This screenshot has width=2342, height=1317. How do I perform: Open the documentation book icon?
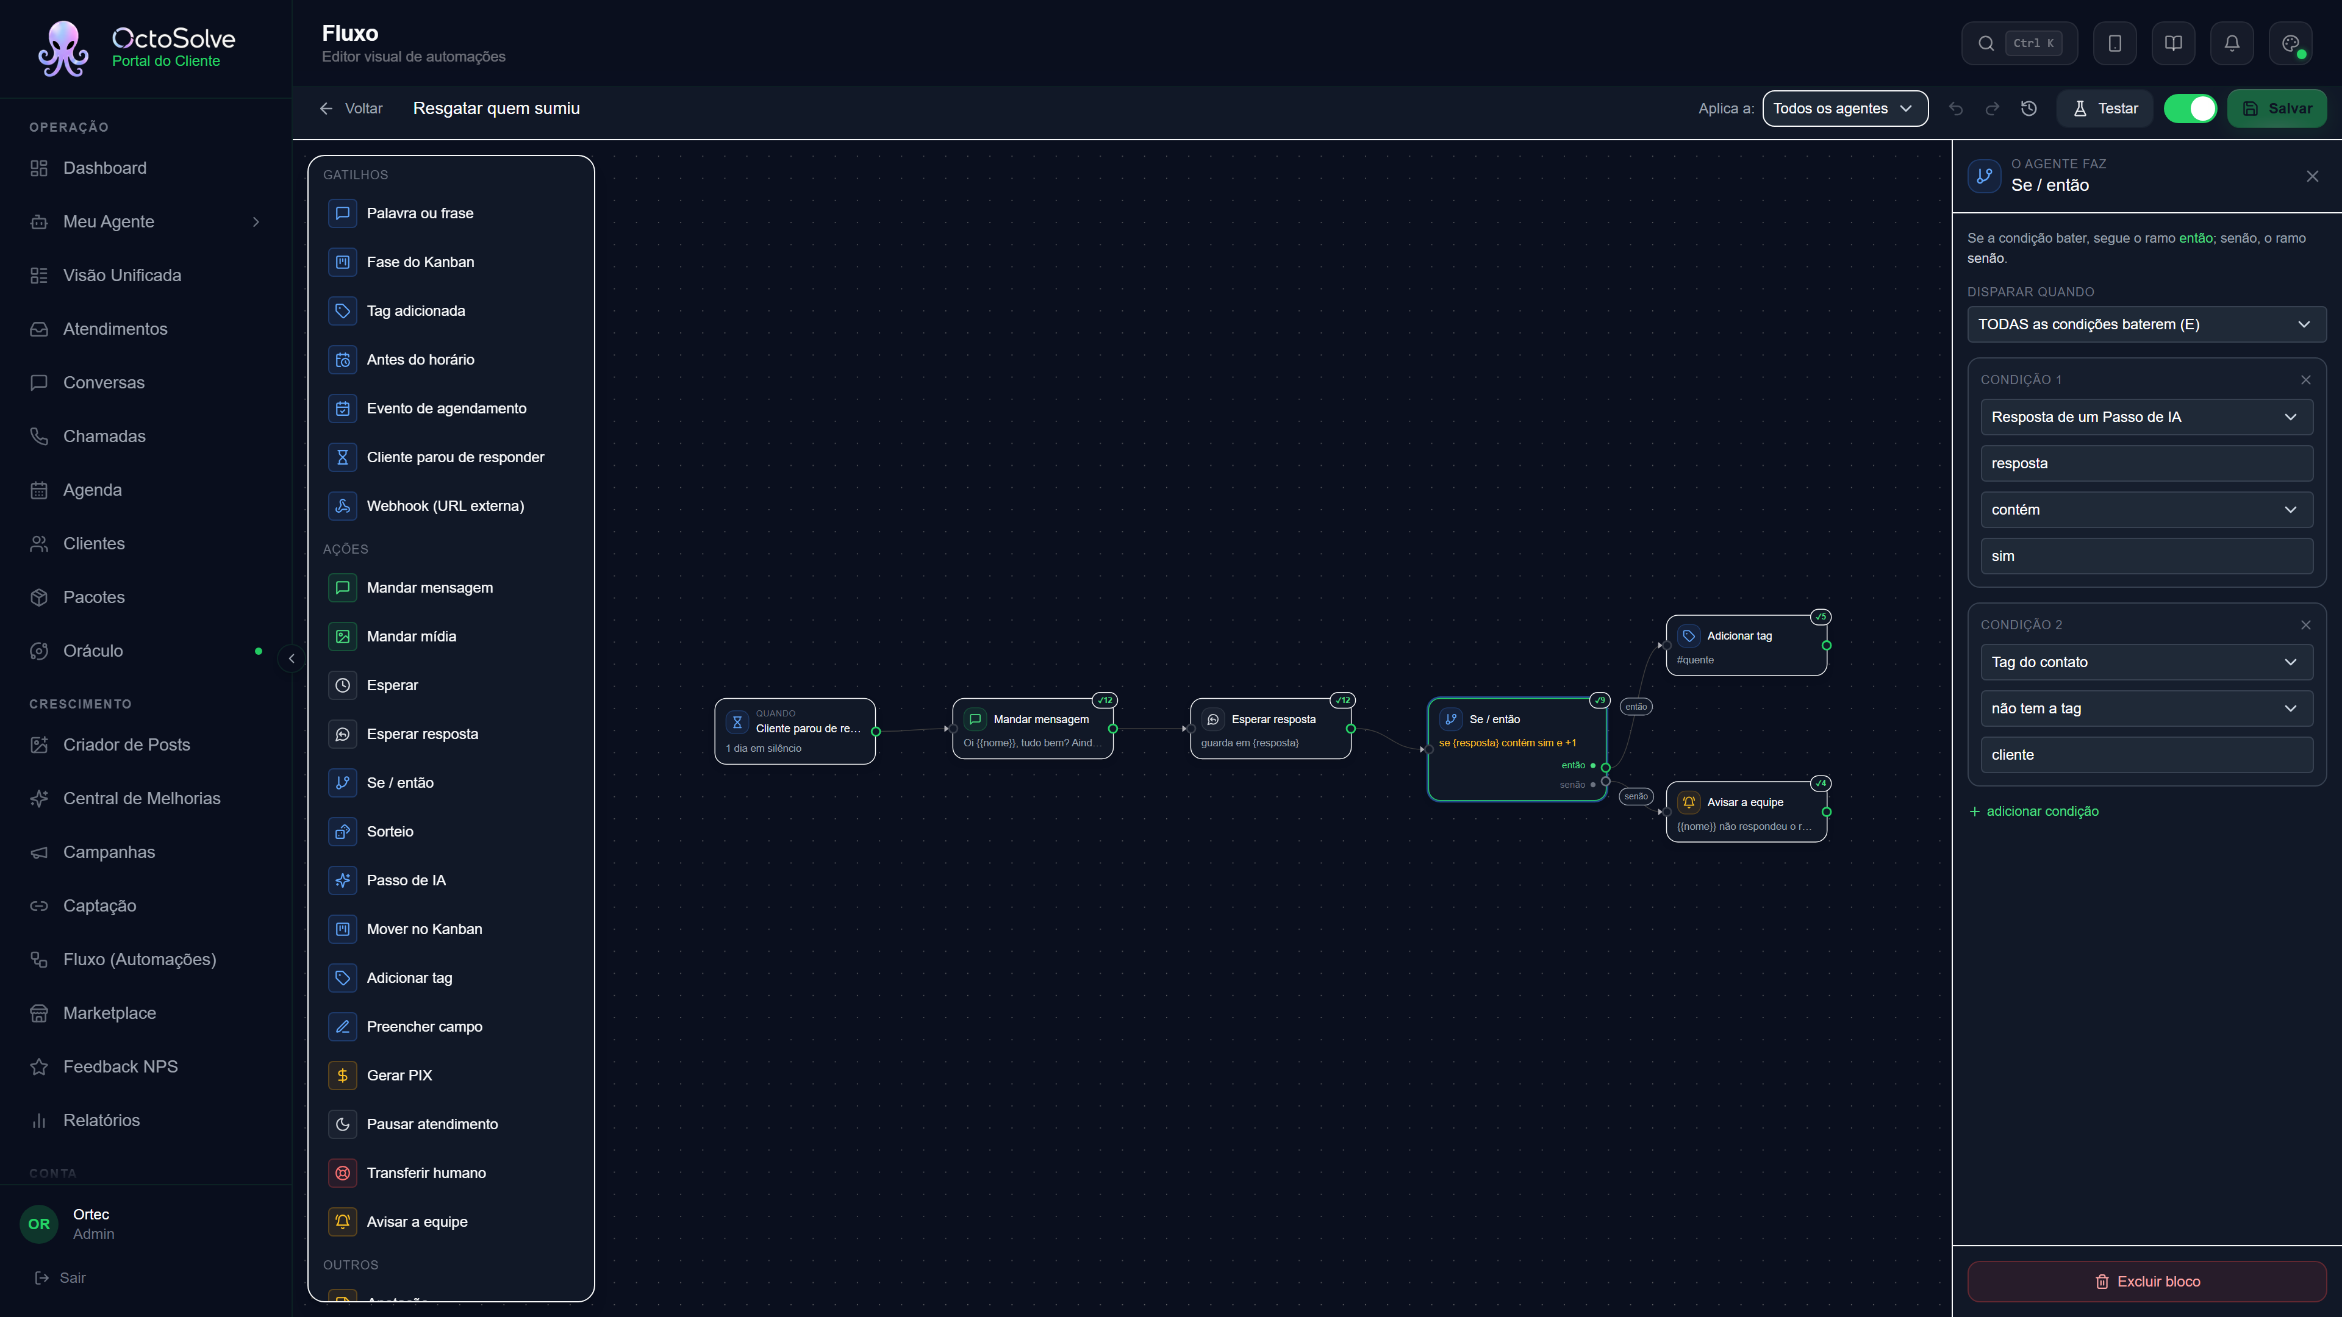pos(2173,43)
